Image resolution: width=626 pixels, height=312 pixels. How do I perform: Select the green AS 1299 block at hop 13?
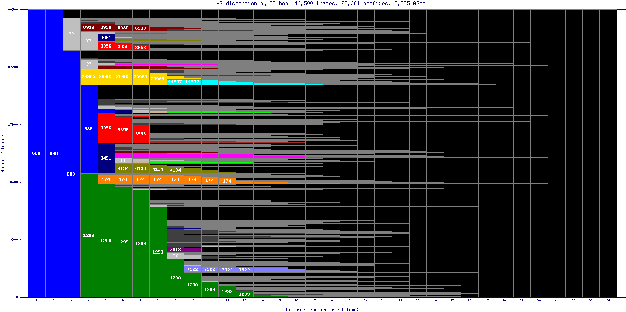(245, 294)
